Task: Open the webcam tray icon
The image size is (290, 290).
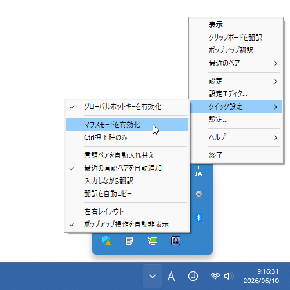Action: point(199,194)
